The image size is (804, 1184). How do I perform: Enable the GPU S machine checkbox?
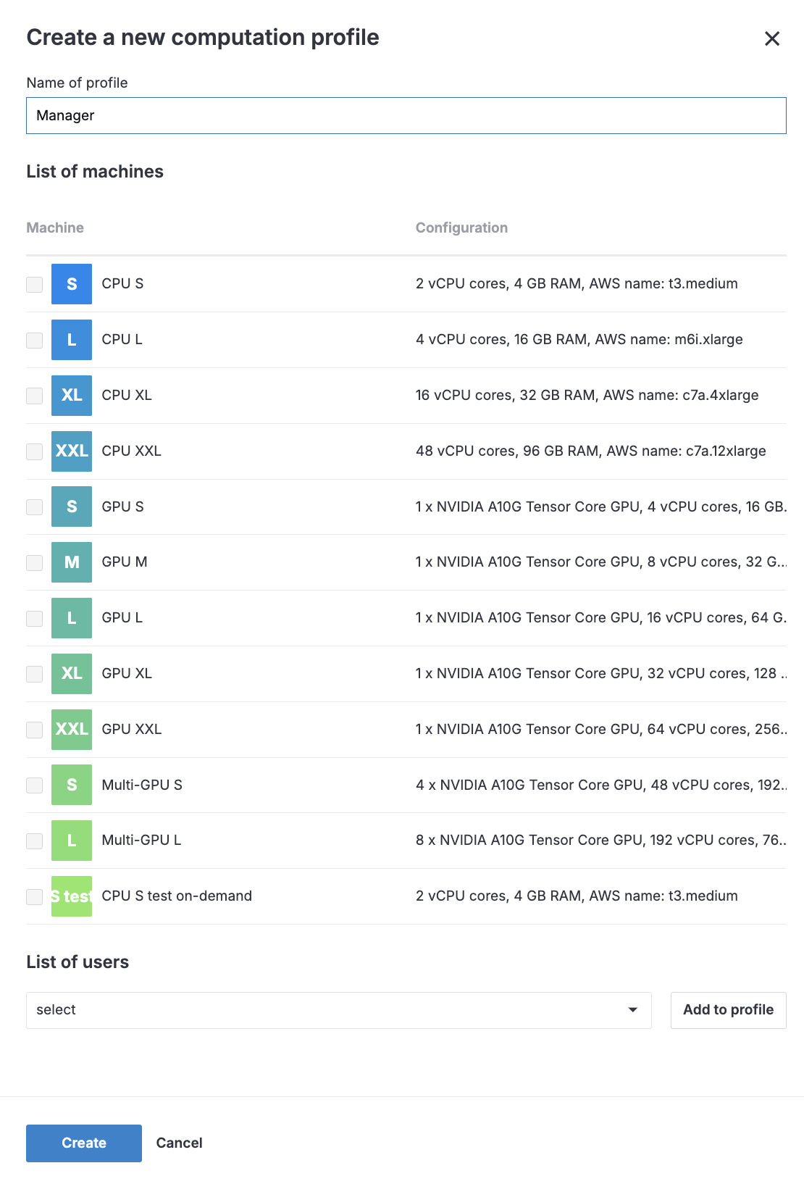tap(35, 507)
